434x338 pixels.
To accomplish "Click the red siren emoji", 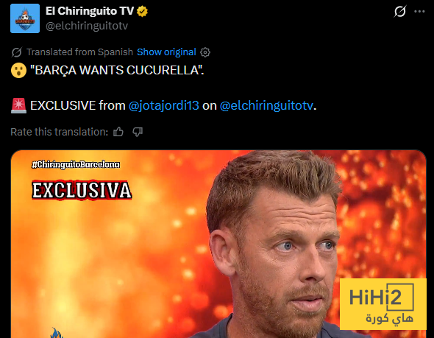I will pyautogui.click(x=18, y=105).
